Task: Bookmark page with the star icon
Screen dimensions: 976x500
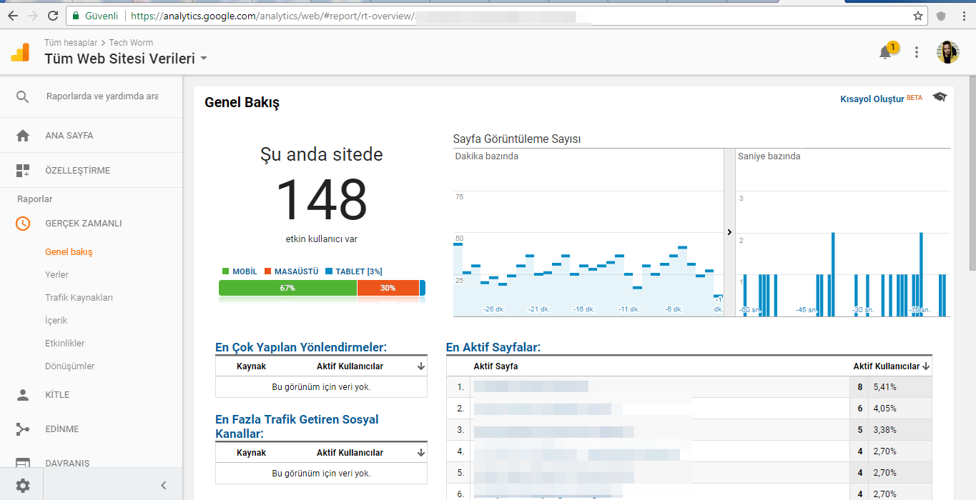Action: tap(918, 15)
